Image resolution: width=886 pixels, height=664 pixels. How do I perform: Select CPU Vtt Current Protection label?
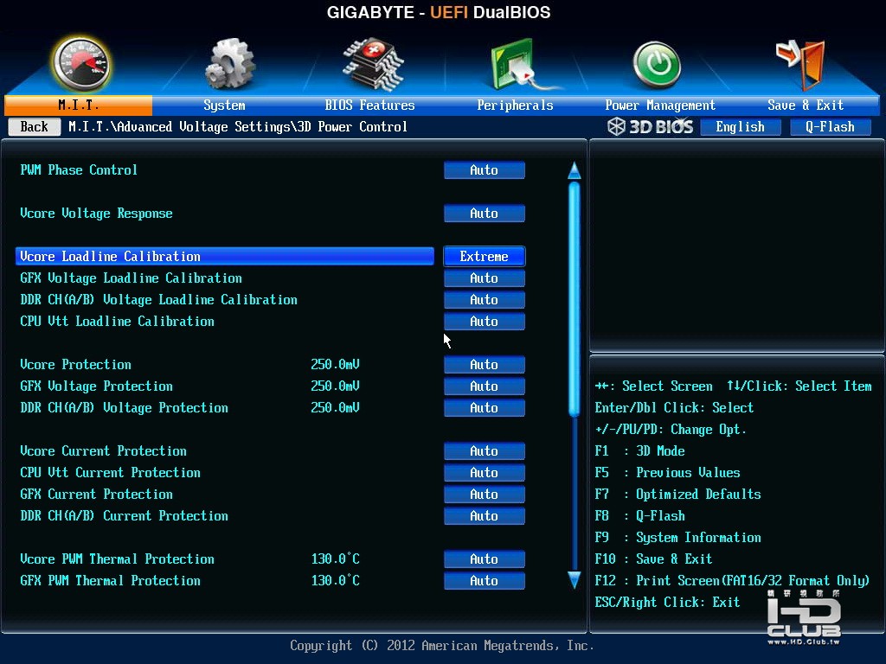[x=110, y=473]
